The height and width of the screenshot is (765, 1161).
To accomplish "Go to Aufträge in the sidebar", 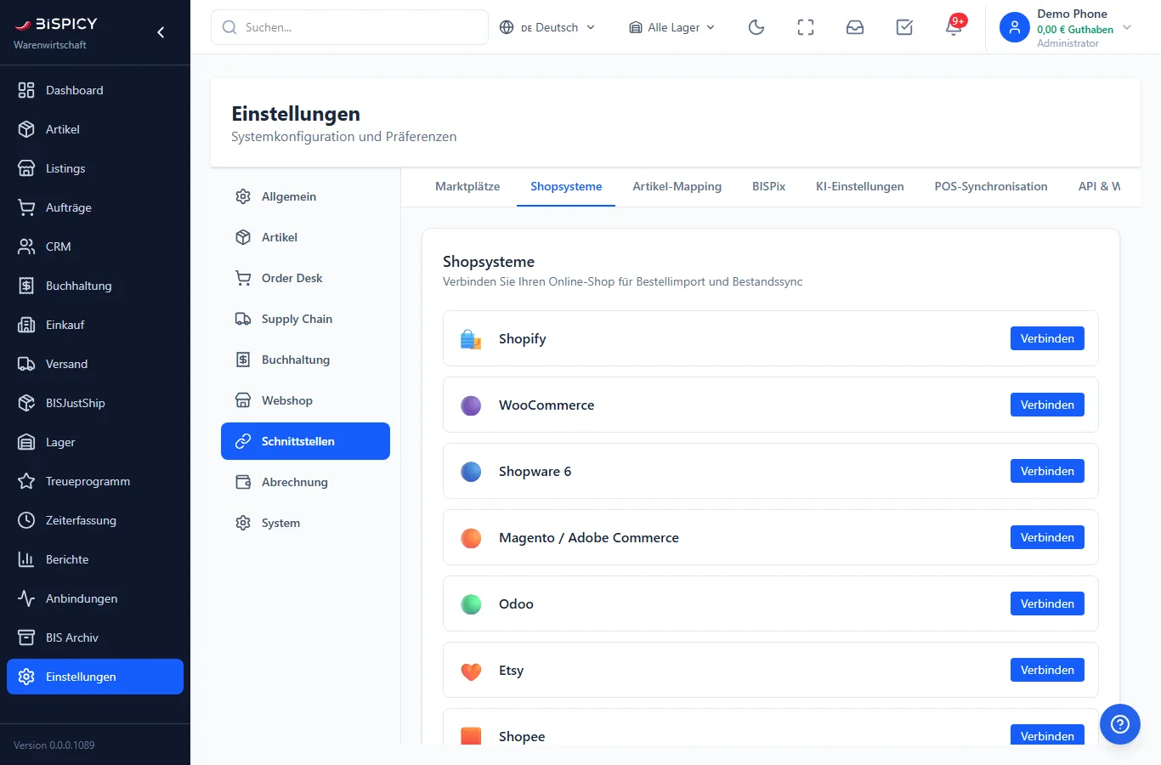I will pos(95,207).
